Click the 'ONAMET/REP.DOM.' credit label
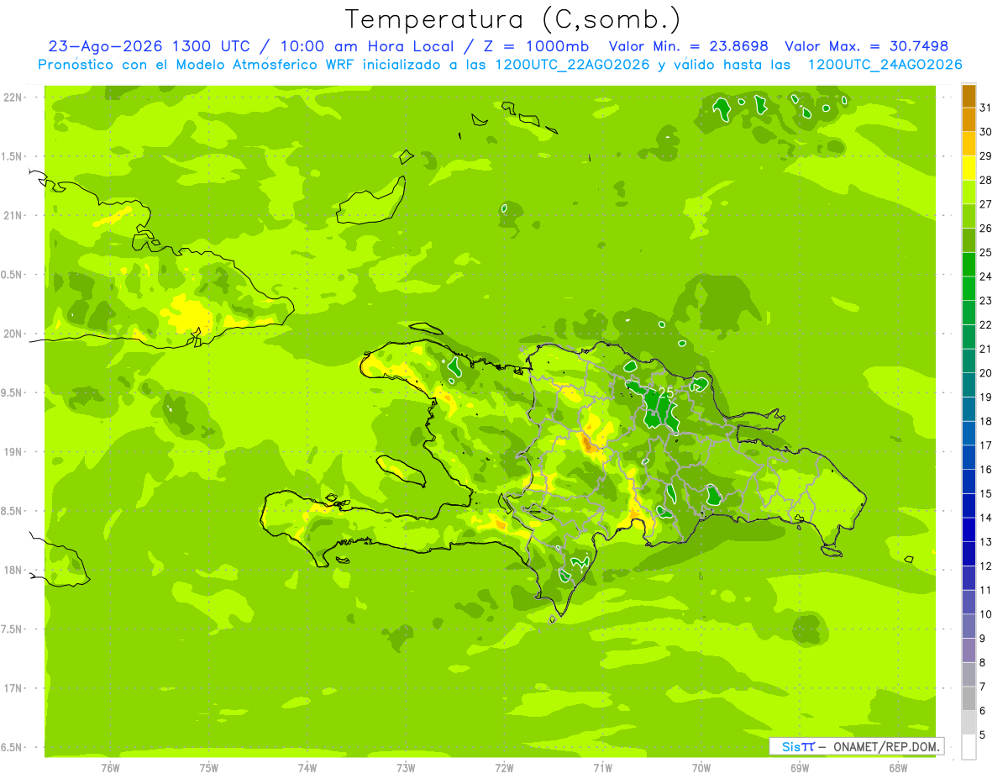This screenshot has height=779, width=1008. (x=886, y=746)
